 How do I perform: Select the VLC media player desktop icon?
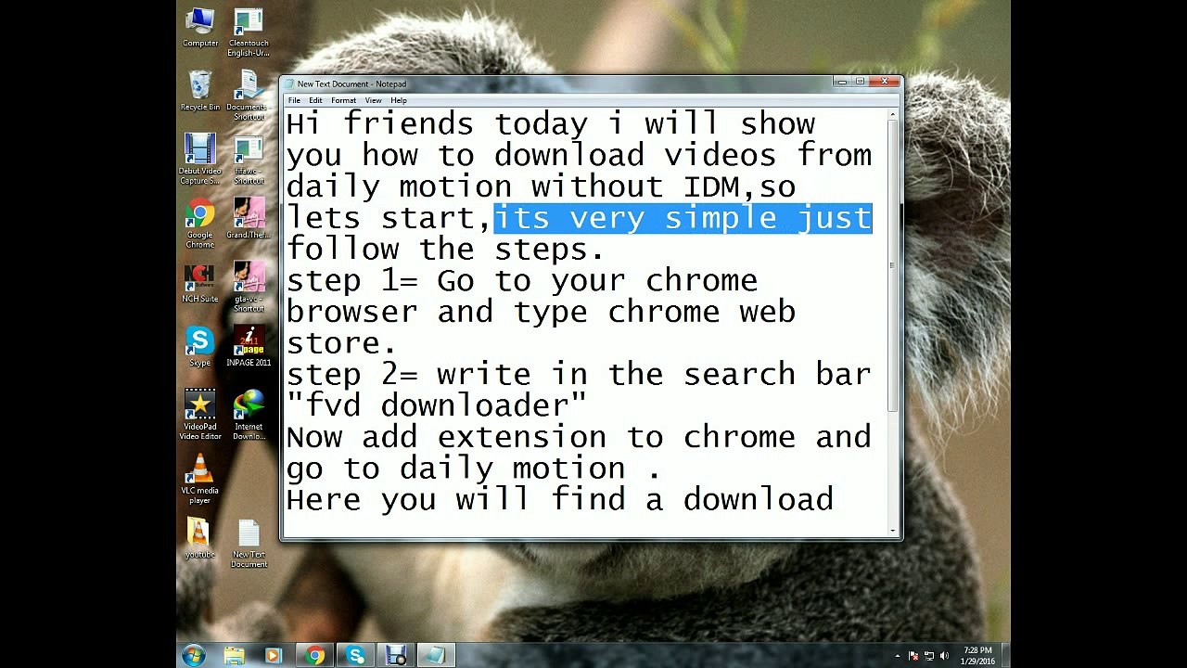tap(200, 479)
